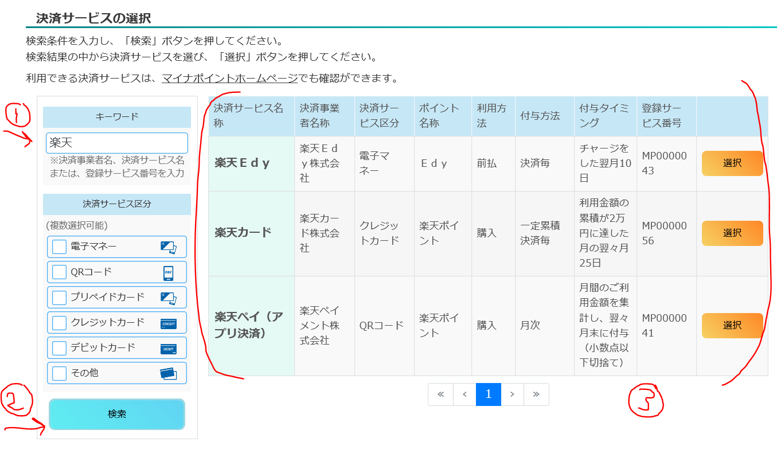Viewport: 777px width, 461px height.
Task: Click the MP0000056 registration number
Action: tap(664, 233)
